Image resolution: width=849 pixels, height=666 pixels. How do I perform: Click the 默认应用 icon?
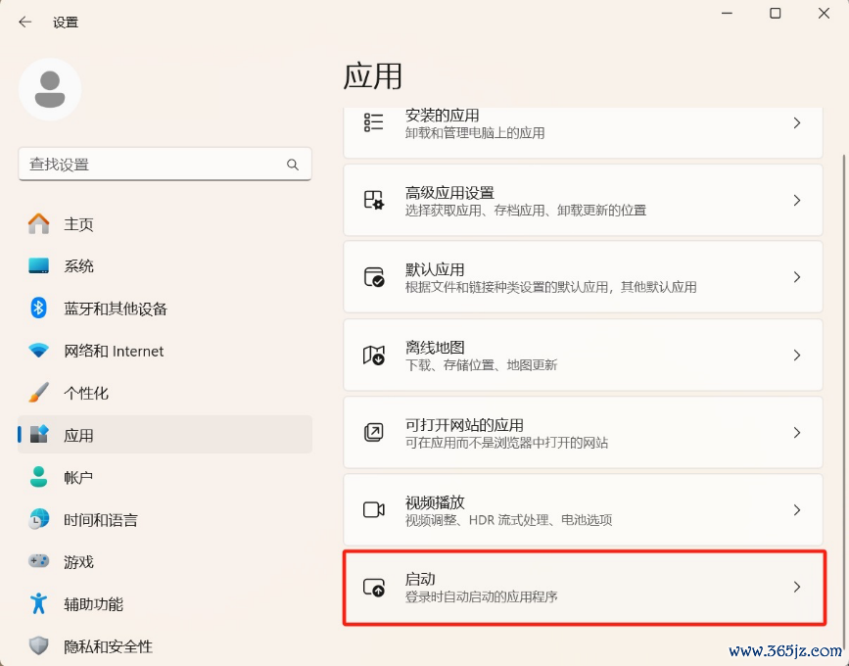click(x=374, y=277)
